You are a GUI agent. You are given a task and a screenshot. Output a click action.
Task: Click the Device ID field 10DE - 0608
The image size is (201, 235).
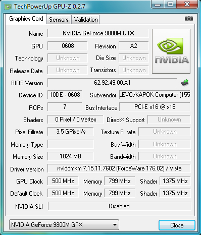(65, 95)
